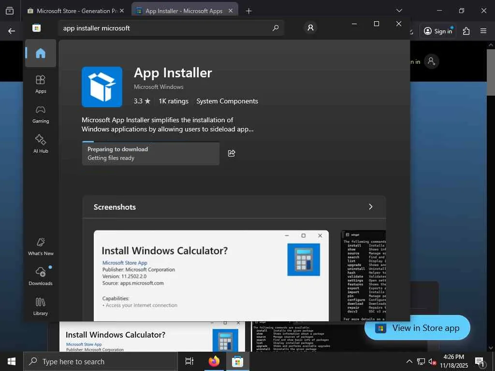Open the Store profile account icon
The height and width of the screenshot is (371, 495).
tap(310, 28)
